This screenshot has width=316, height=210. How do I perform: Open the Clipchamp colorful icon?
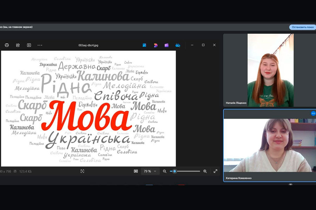point(156,45)
